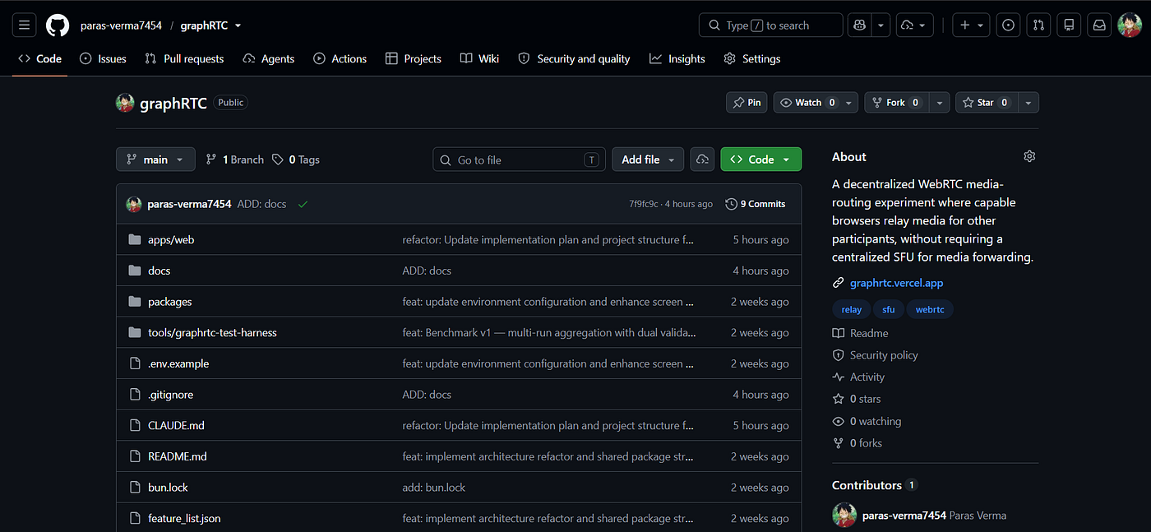Switch to the Wiki tab
1151x532 pixels.
click(x=479, y=58)
